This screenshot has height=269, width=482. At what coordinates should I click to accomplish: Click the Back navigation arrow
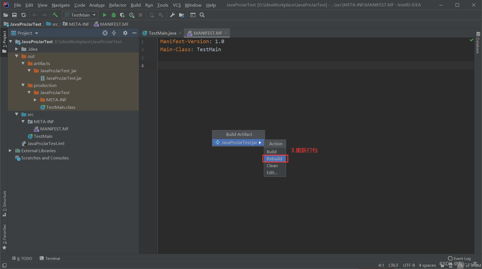coord(35,15)
